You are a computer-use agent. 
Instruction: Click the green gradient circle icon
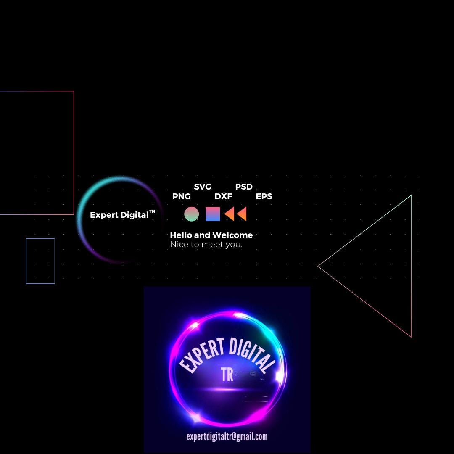click(191, 214)
